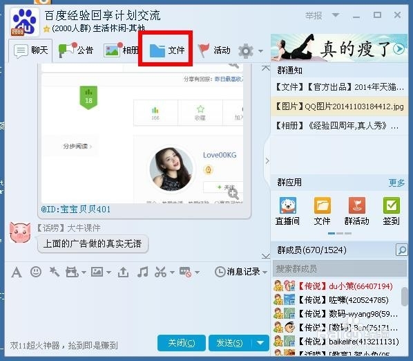This screenshot has width=413, height=361.
Task: Expand the message block dropdown arrow
Action: (197, 272)
